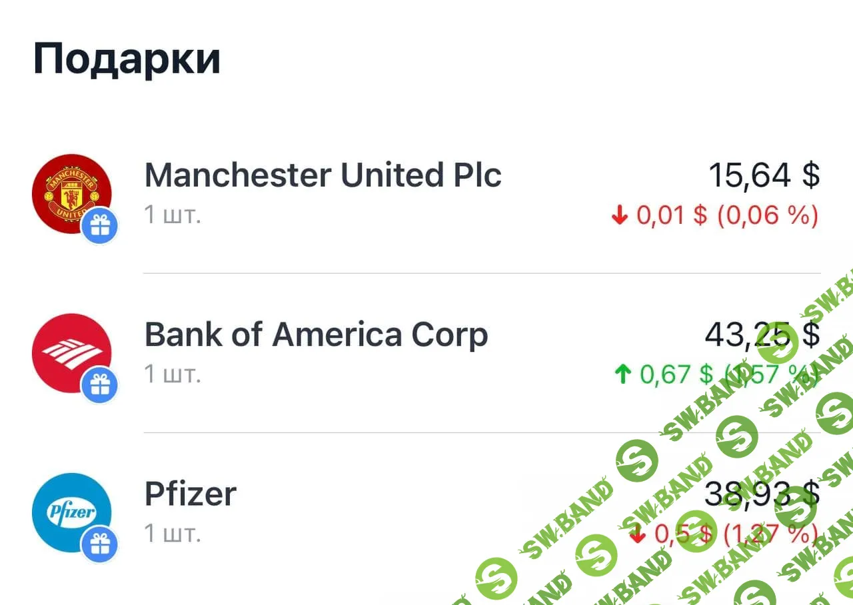Click Pfizer's 1 шт. quantity

(x=173, y=534)
